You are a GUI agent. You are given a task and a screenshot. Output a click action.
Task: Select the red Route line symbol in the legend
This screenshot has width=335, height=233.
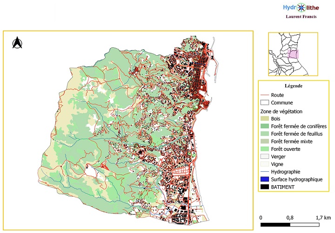pyautogui.click(x=265, y=95)
